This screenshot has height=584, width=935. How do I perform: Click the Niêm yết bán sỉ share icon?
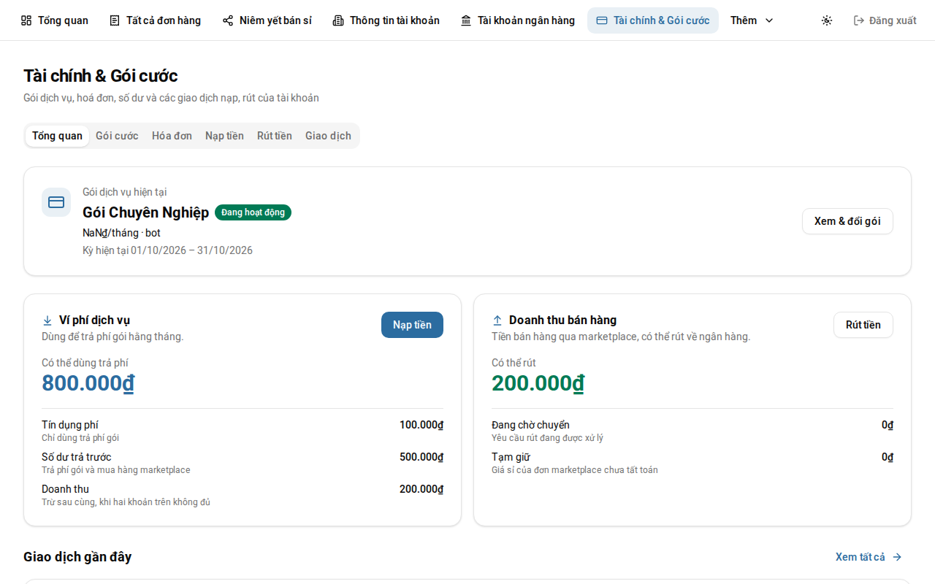pyautogui.click(x=228, y=20)
